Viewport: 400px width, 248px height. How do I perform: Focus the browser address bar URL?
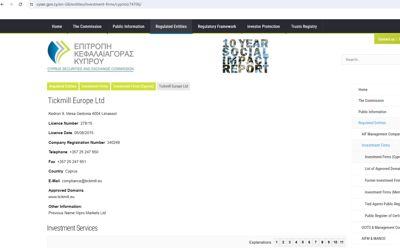(89, 4)
